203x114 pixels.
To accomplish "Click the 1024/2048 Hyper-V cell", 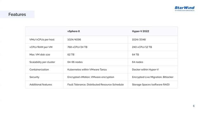I will pyautogui.click(x=139, y=40).
